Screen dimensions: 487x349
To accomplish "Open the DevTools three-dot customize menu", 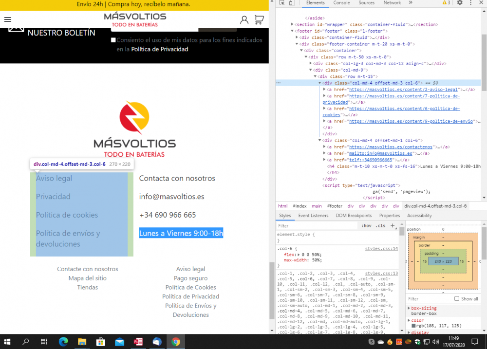I will (x=470, y=2).
